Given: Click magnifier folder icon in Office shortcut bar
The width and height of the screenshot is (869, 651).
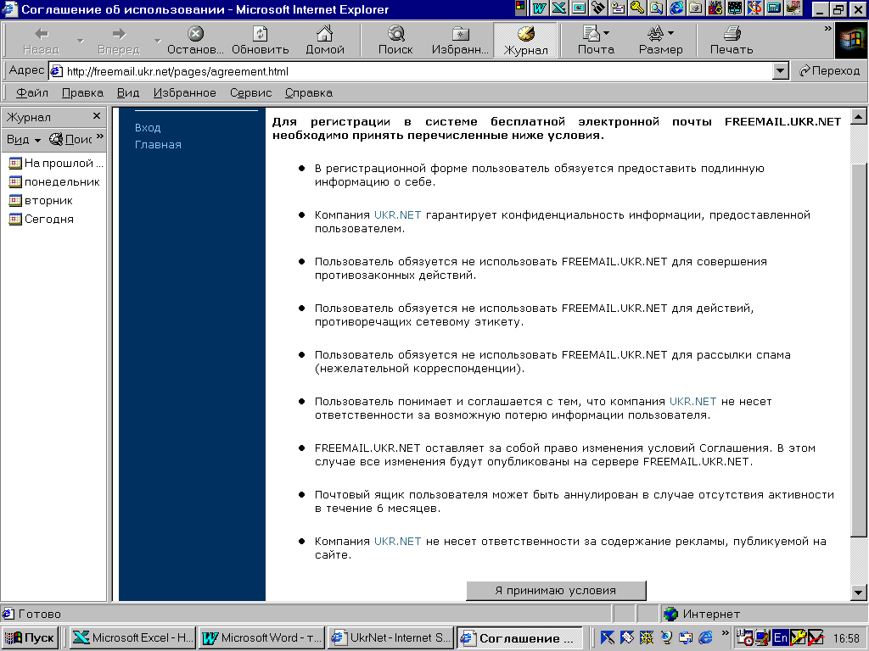Looking at the screenshot, I should click(656, 8).
